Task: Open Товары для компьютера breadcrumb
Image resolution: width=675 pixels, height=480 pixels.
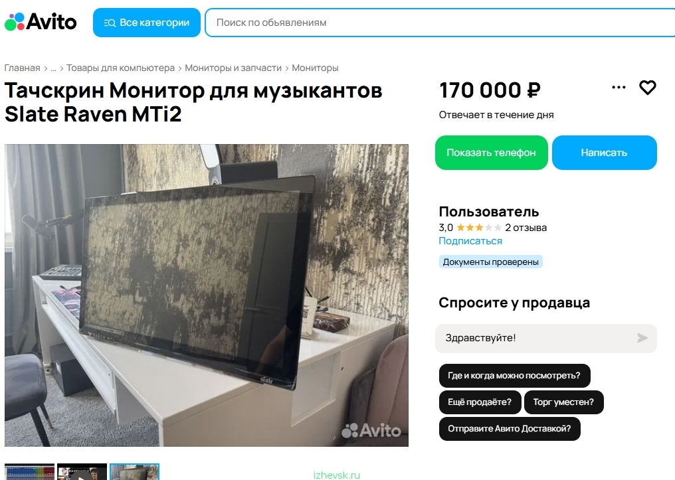Action: pos(120,68)
